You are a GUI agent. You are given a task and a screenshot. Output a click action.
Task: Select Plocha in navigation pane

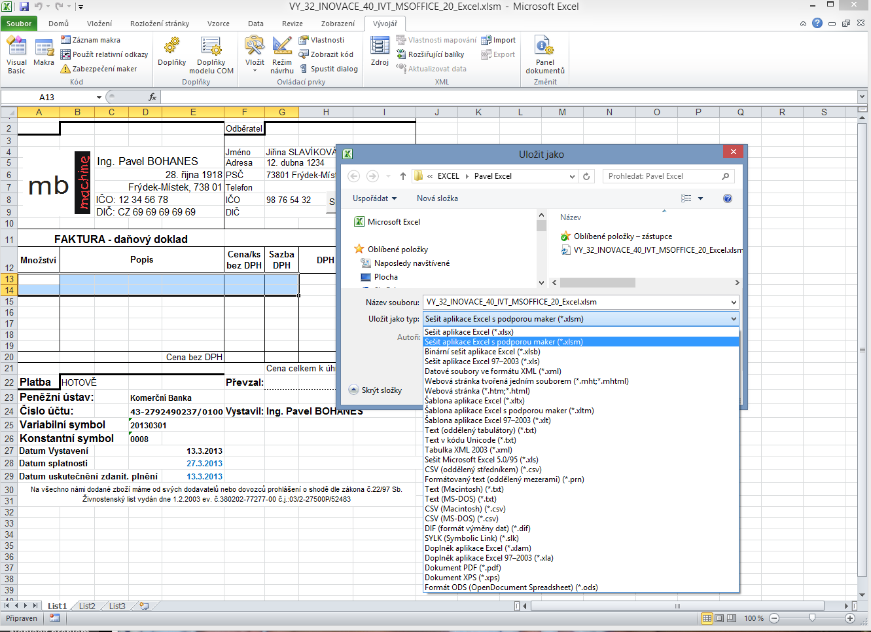click(380, 277)
